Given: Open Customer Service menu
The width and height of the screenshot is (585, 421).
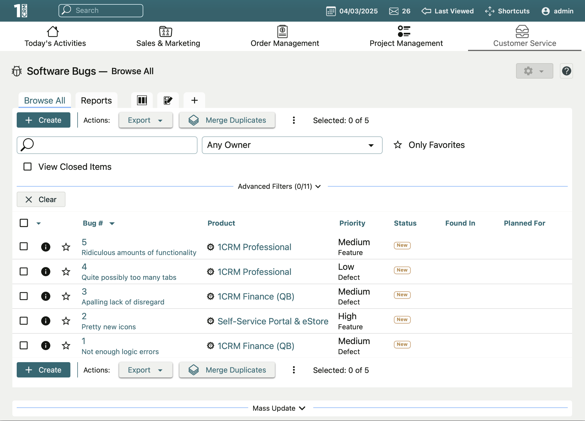Looking at the screenshot, I should 525,36.
